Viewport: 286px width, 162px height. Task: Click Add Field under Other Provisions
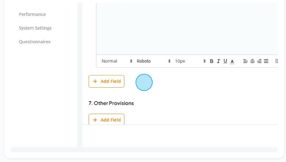106,120
